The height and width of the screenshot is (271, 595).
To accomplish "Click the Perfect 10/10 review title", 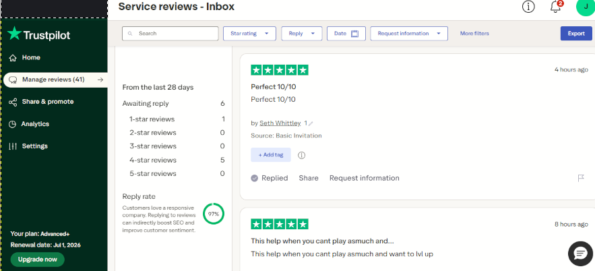I will click(274, 87).
